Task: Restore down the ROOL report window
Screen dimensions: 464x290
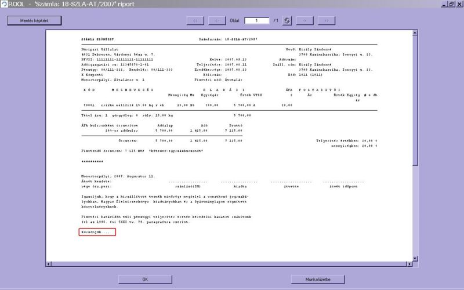Action: (x=452, y=4)
